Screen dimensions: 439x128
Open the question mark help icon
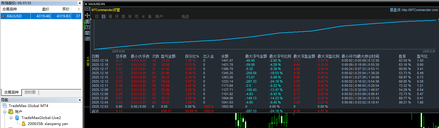(x=87, y=27)
